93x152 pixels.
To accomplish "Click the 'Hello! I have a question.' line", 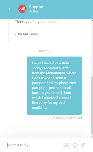I will tap(51, 63).
